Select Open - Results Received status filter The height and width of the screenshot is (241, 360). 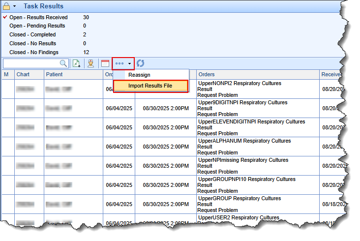click(x=38, y=17)
